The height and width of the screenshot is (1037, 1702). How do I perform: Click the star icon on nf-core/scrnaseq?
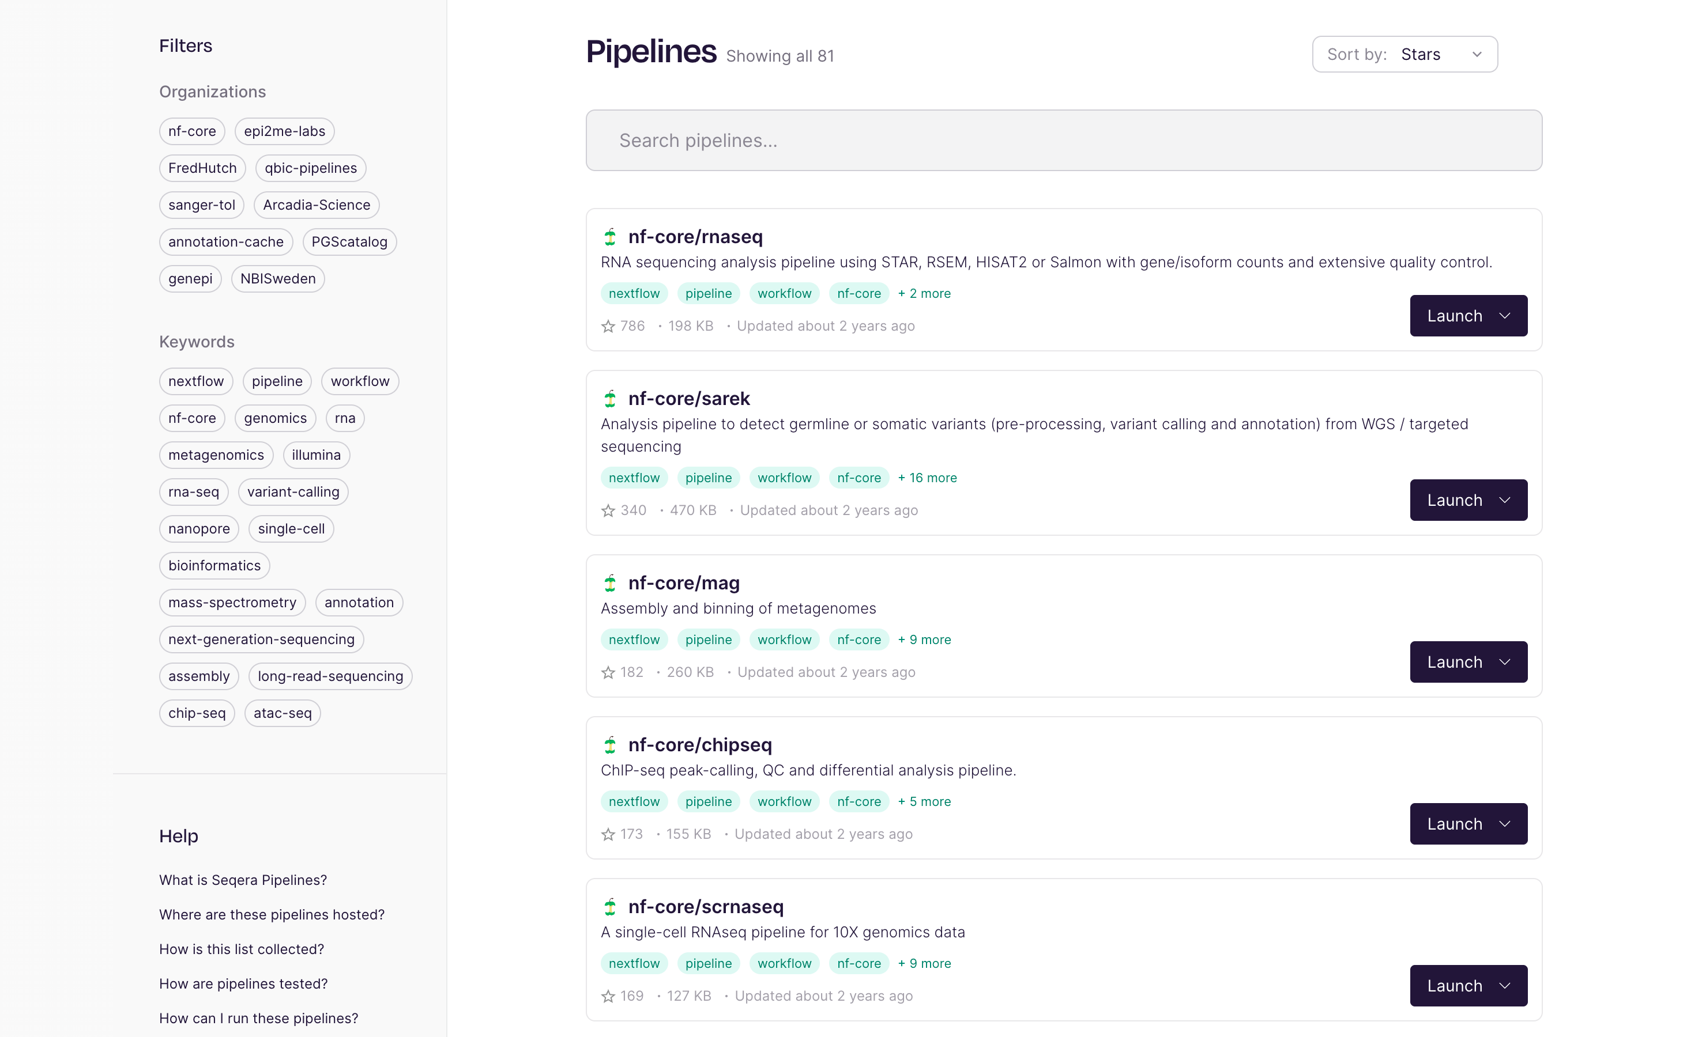pos(608,996)
